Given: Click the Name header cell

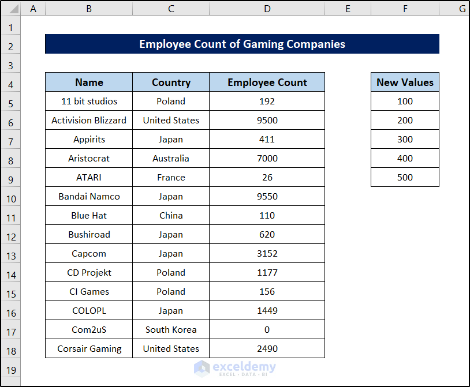Looking at the screenshot, I should click(x=89, y=82).
